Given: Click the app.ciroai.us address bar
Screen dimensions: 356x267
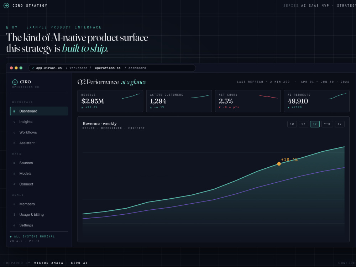Looking at the screenshot, I should point(112,68).
